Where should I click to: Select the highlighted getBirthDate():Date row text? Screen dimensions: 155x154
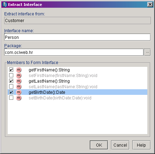click(47, 92)
